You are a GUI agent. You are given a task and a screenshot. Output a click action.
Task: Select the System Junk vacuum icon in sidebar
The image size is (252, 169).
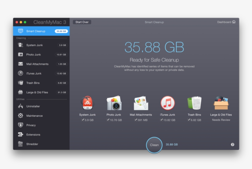(x=20, y=45)
